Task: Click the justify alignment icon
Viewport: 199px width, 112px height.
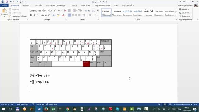Action: click(79, 15)
